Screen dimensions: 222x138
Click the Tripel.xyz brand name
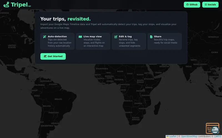pyautogui.click(x=21, y=5)
